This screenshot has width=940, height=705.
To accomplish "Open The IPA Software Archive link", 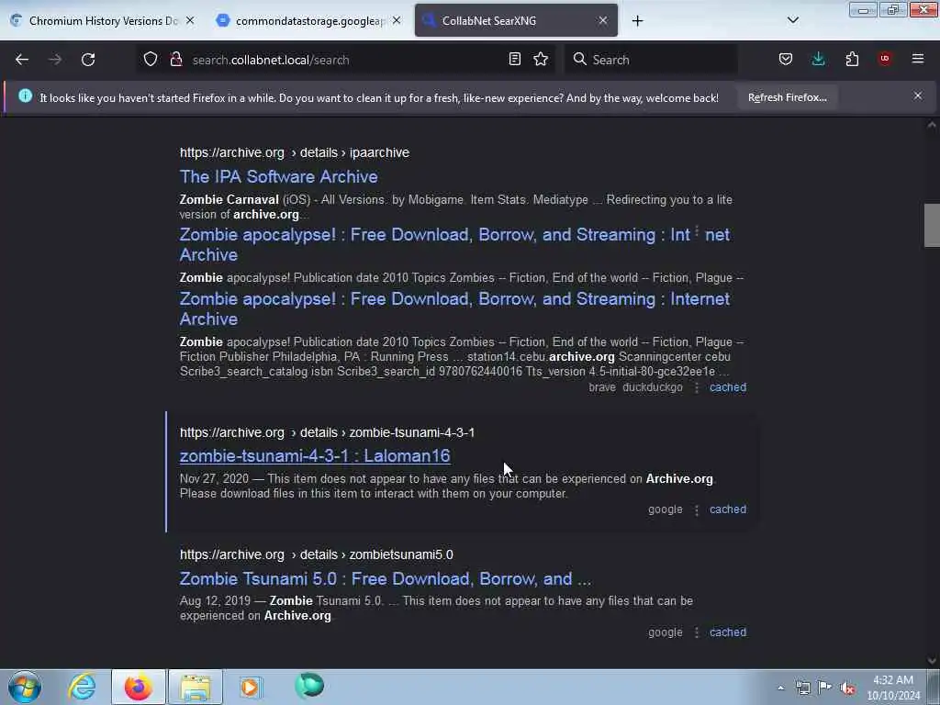I will [x=279, y=177].
